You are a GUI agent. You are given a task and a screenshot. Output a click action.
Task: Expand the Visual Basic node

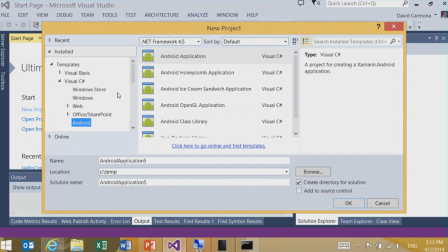(60, 72)
